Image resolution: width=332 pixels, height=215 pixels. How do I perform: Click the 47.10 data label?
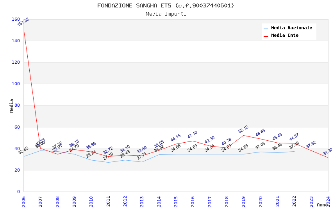pos(193,134)
